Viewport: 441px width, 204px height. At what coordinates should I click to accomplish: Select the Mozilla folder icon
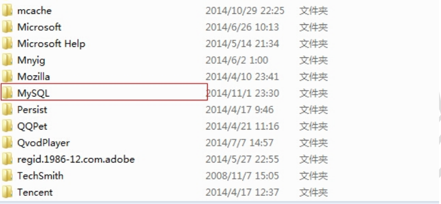pos(7,76)
